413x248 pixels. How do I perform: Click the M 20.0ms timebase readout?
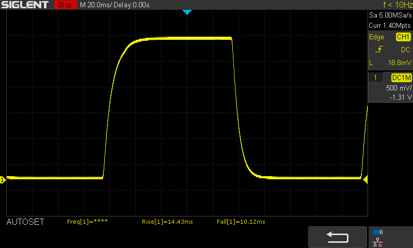tap(96, 5)
